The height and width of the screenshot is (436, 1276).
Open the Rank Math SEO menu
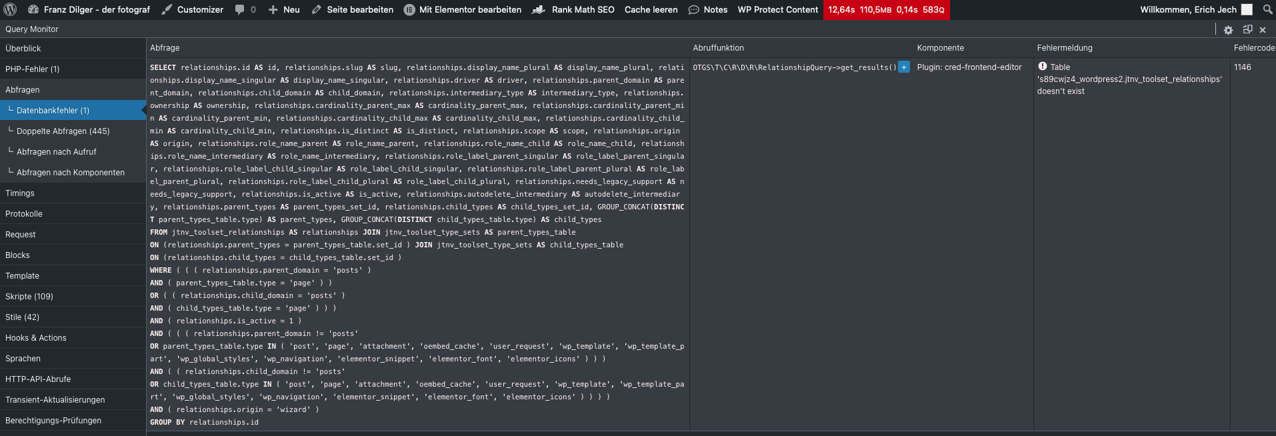click(573, 9)
